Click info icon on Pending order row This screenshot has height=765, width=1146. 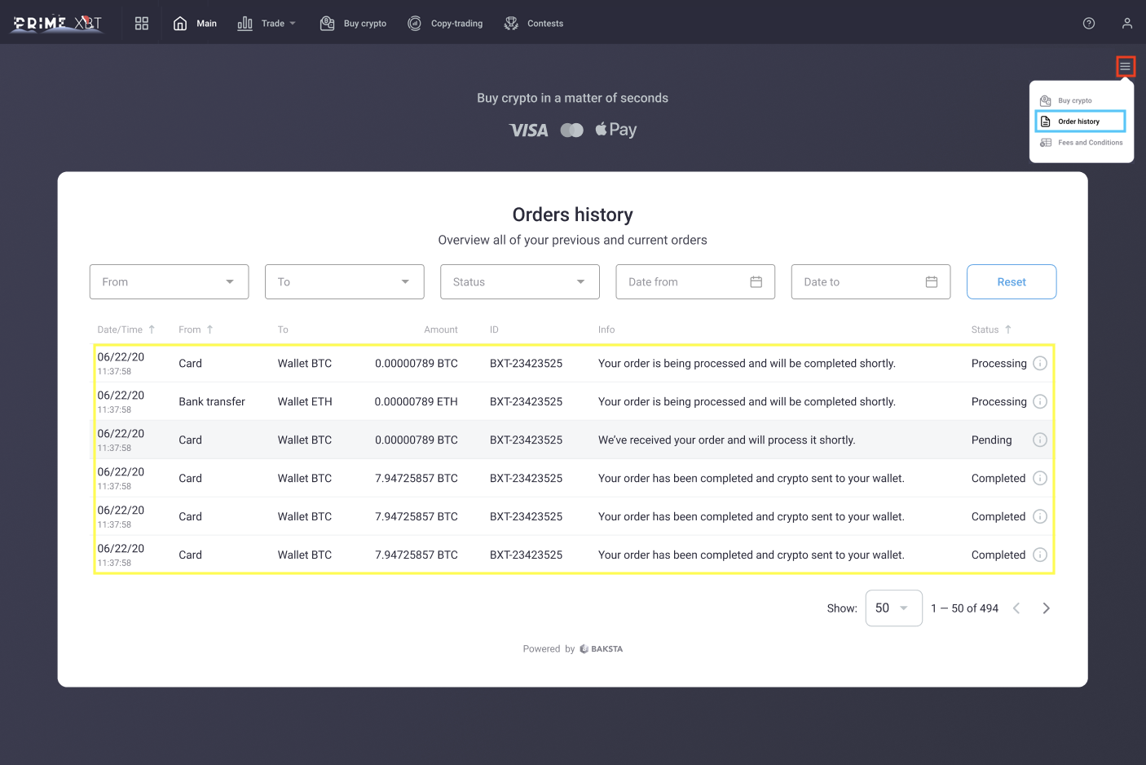tap(1040, 440)
